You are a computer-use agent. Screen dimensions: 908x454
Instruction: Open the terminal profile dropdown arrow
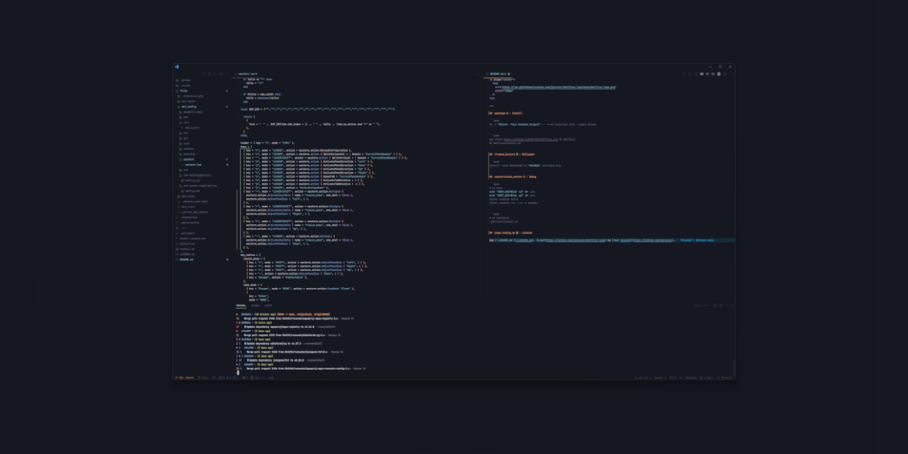click(x=709, y=305)
